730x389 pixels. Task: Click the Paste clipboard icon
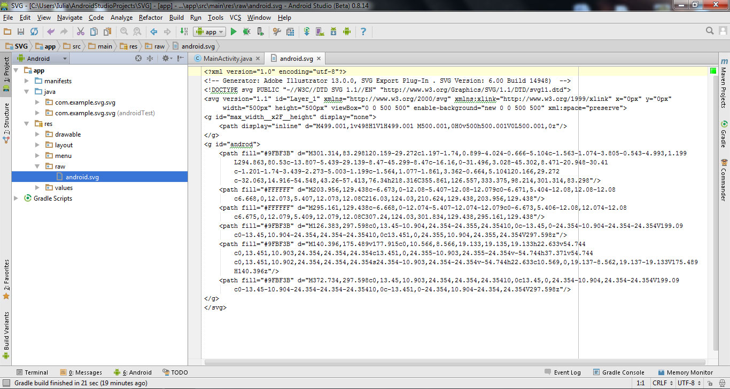107,32
